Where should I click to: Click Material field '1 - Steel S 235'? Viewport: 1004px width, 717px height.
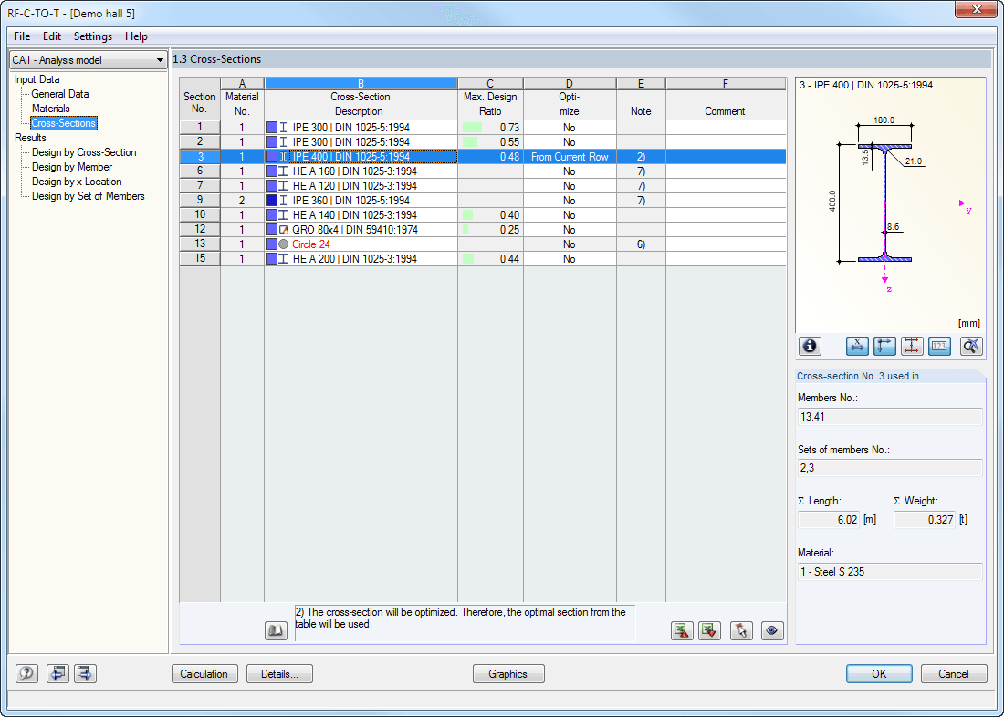[x=890, y=572]
